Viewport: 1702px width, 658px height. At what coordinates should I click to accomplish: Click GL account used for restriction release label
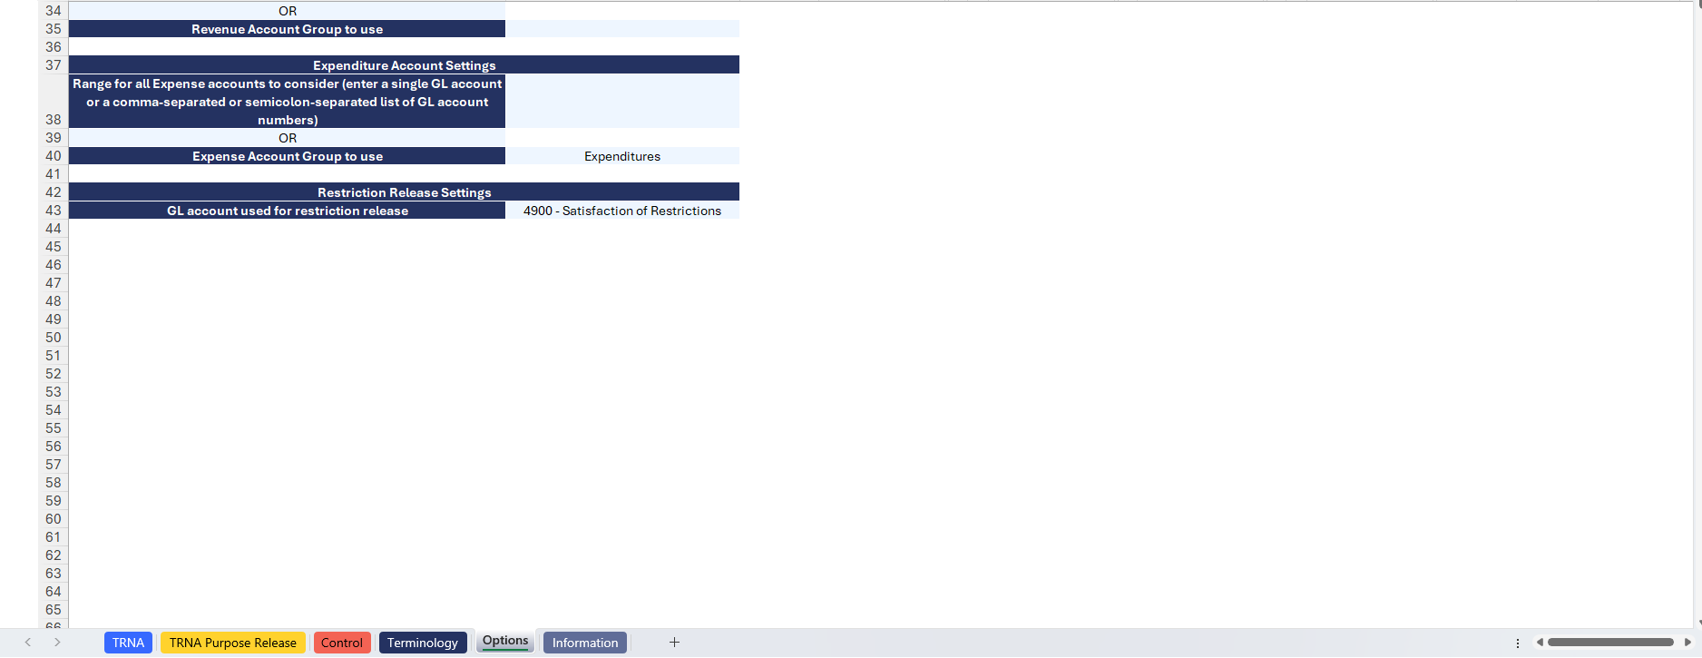click(x=287, y=211)
